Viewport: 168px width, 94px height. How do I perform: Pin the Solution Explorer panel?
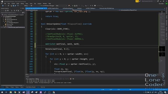[22, 8]
